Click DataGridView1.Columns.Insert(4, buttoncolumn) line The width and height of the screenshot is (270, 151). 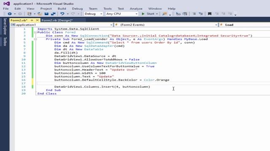pos(102,87)
